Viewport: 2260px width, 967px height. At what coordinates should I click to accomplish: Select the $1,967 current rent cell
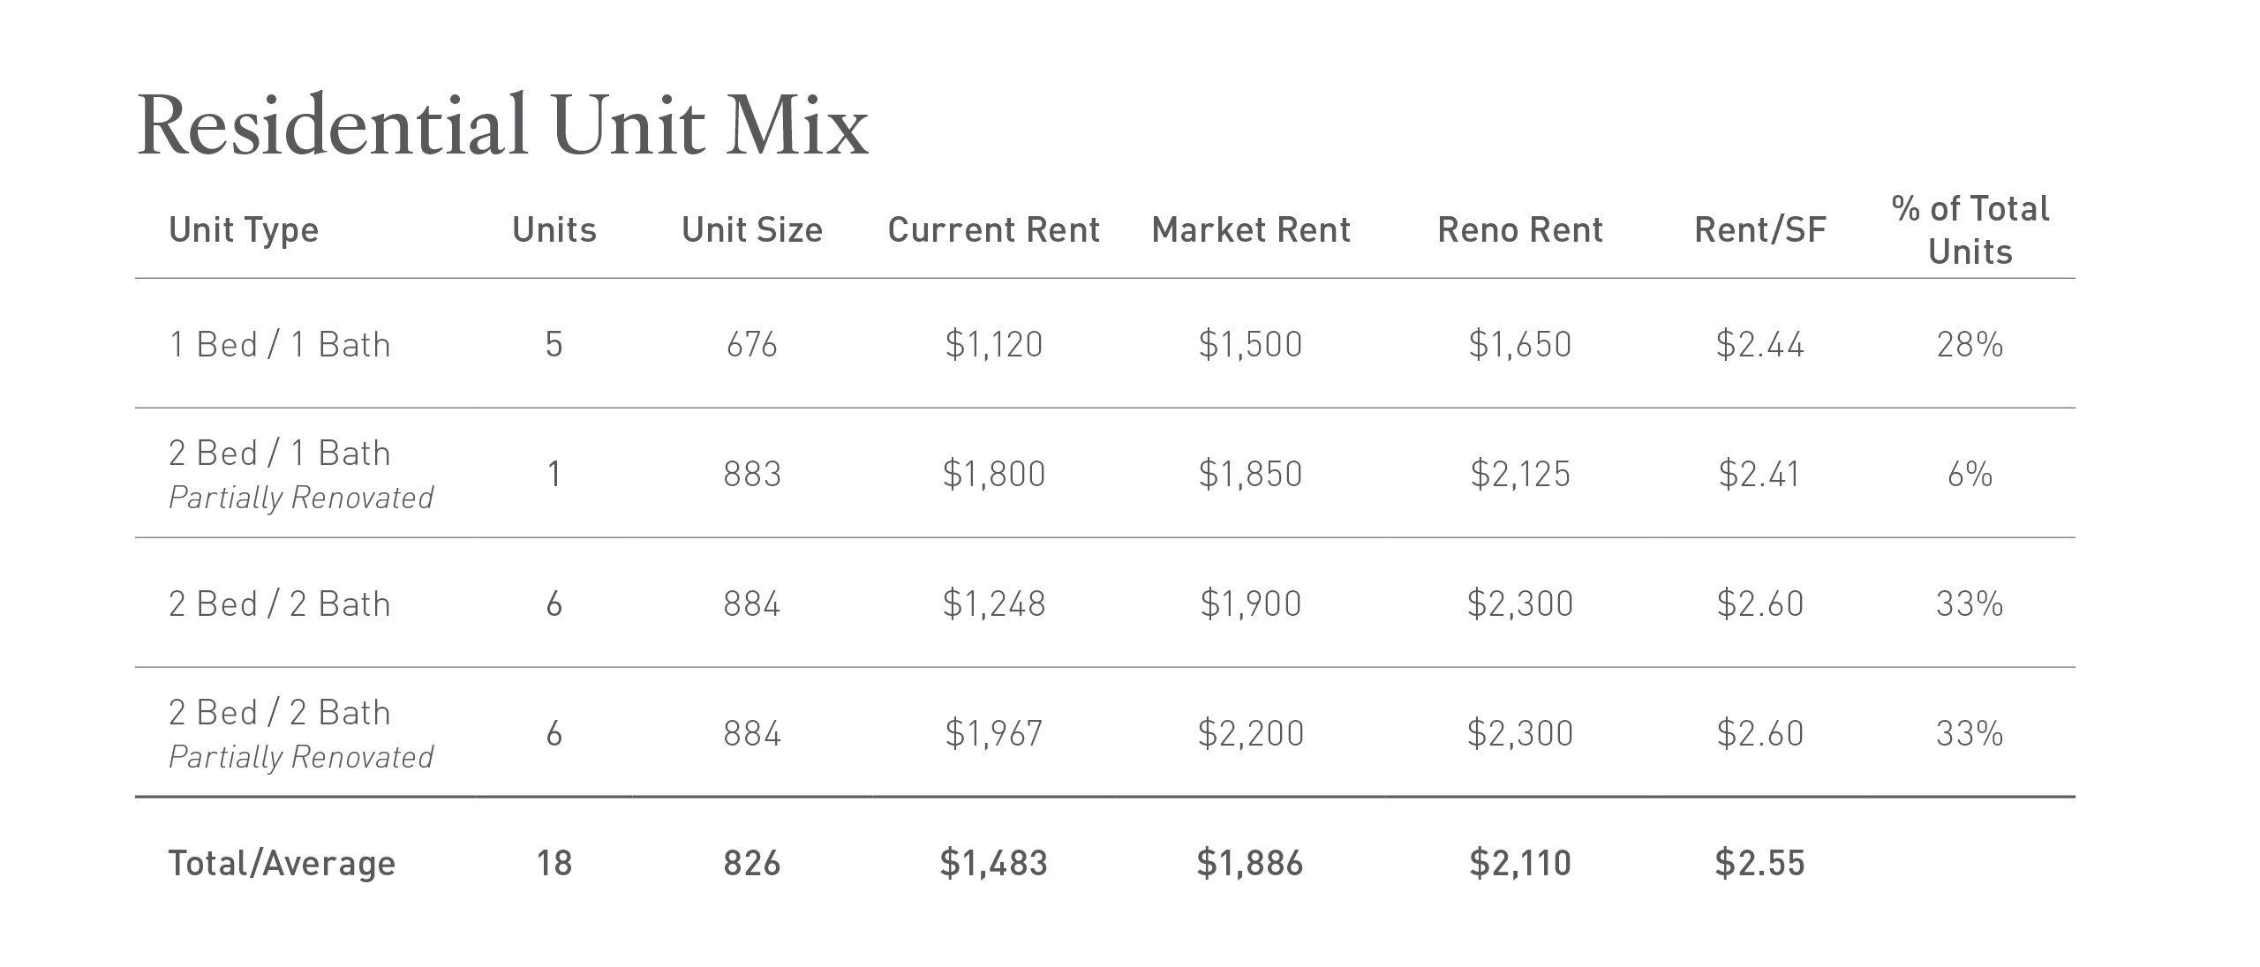click(994, 734)
